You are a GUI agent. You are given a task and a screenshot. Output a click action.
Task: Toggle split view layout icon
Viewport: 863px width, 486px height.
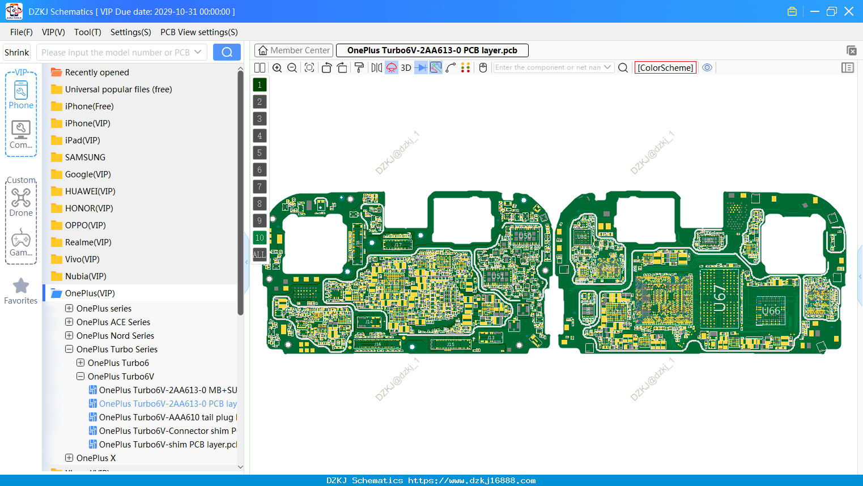point(260,67)
